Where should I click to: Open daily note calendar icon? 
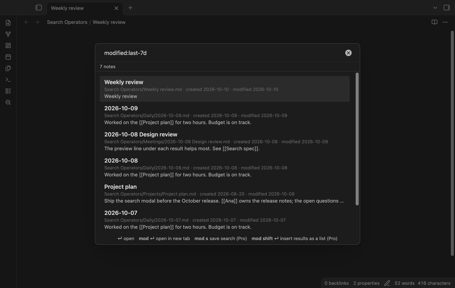(x=8, y=57)
